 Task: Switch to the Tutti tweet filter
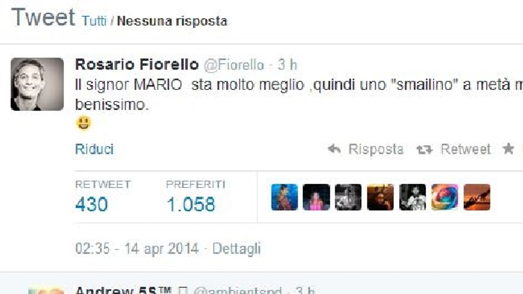94,21
